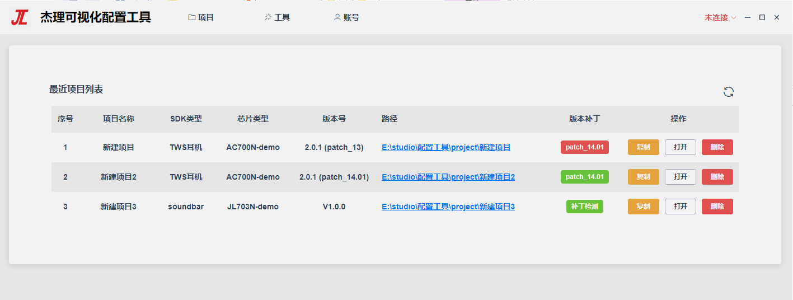This screenshot has height=300, width=793.
Task: Delete project 新建项目3 with 删除 button
Action: 717,207
